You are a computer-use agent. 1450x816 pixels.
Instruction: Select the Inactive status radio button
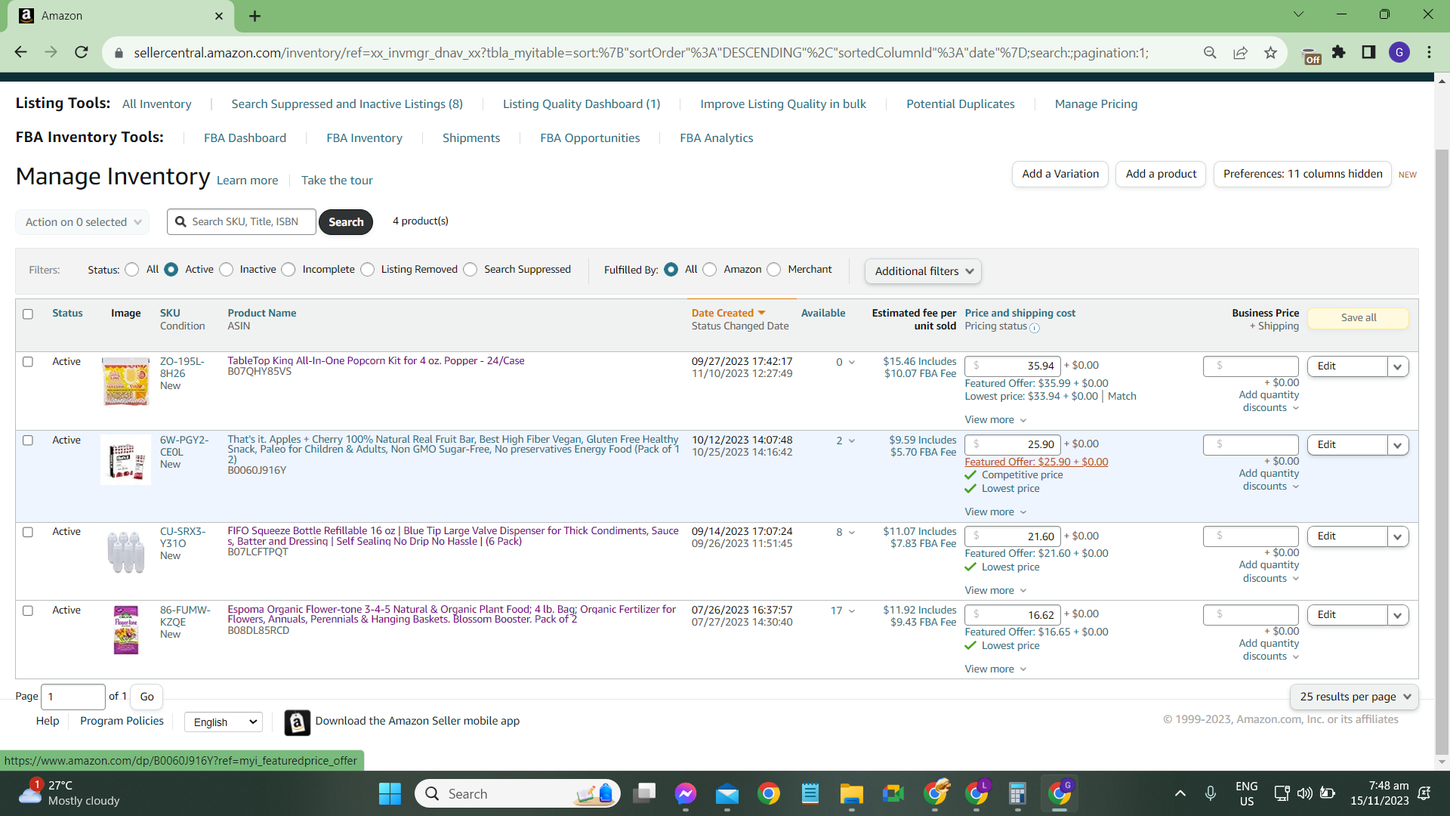point(226,270)
